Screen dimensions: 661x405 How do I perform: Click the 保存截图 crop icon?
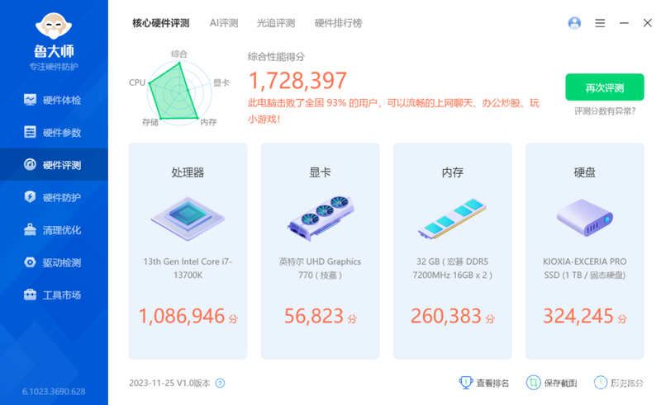533,383
